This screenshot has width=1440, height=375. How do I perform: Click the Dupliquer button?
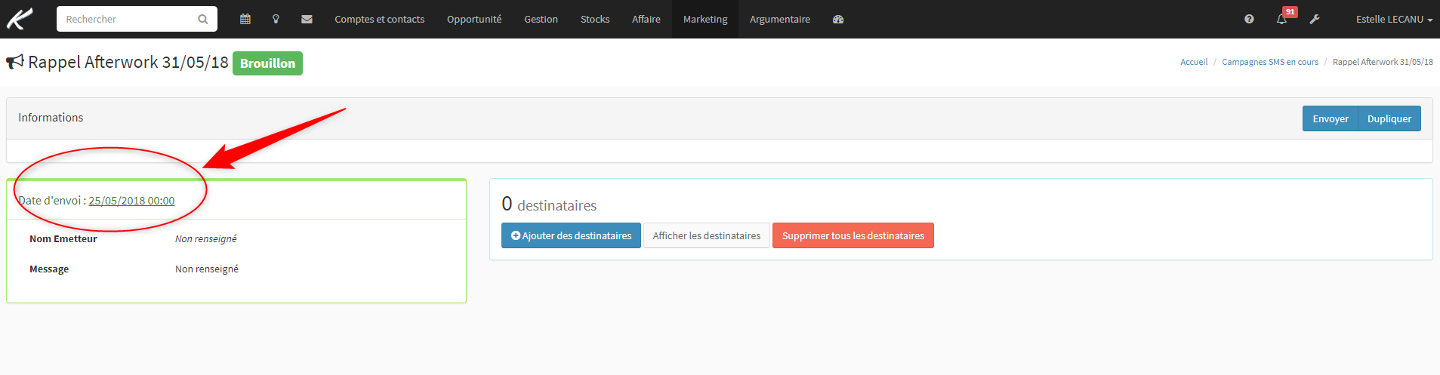[1389, 118]
